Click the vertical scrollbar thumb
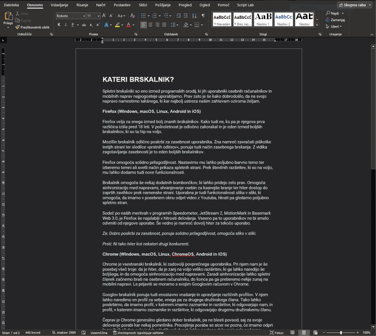 pyautogui.click(x=373, y=109)
